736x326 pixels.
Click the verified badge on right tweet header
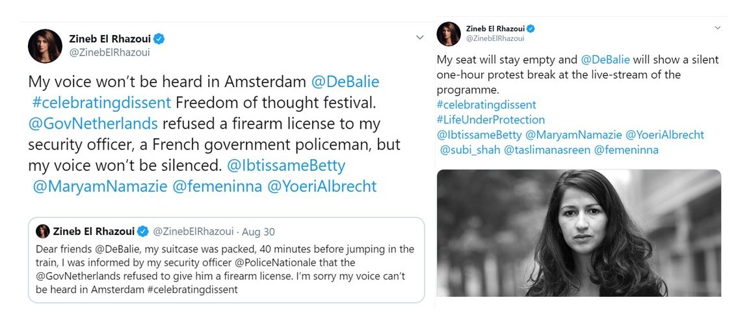click(531, 29)
